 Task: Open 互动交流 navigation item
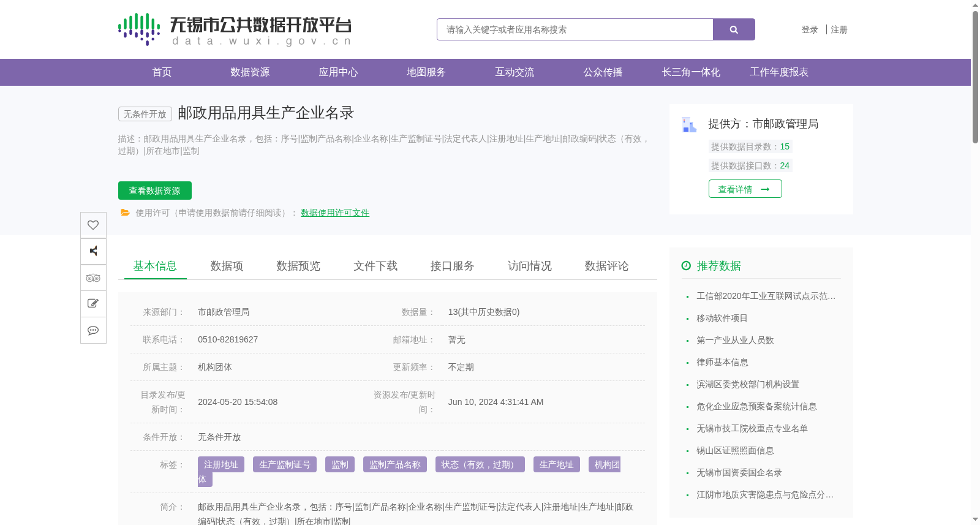coord(514,72)
